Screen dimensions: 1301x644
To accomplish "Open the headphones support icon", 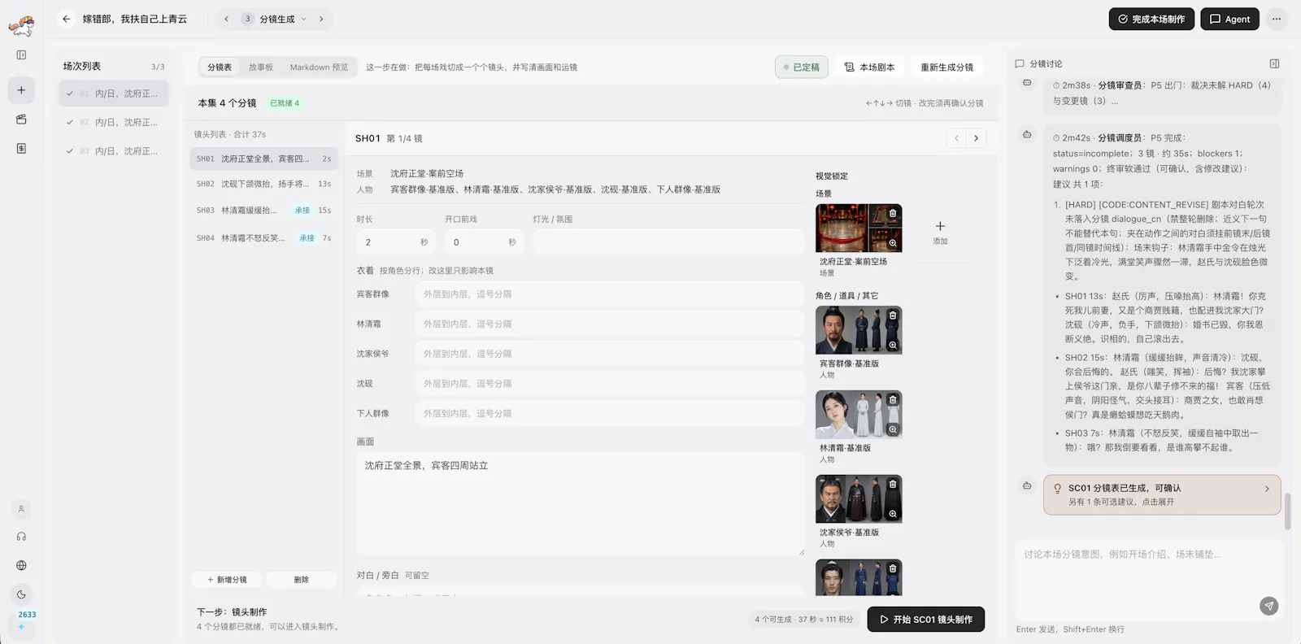I will point(21,537).
